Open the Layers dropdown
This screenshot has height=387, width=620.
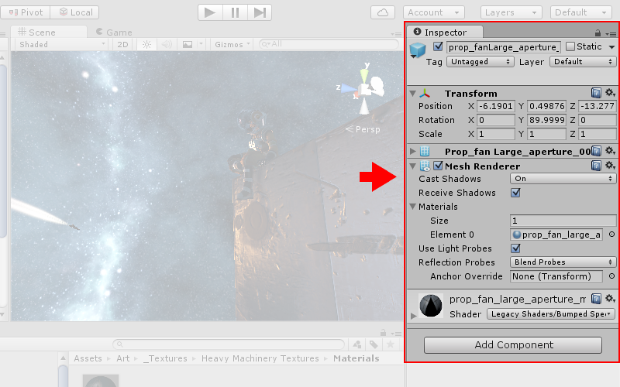tap(511, 12)
